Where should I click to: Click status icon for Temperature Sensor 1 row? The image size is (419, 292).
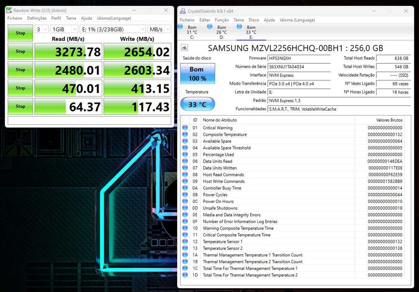click(x=185, y=241)
